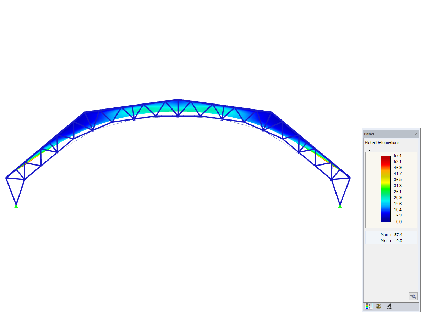Viewport: 426px width, 319px height.
Task: Select the apex member of the truss arch
Action: 177,100
